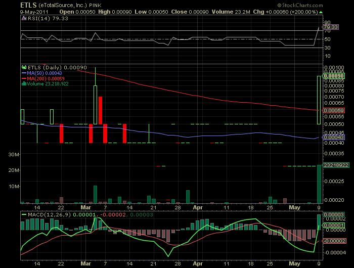Click the ETLS candlestick legend marker
This screenshot has height=268, width=354.
coord(24,66)
